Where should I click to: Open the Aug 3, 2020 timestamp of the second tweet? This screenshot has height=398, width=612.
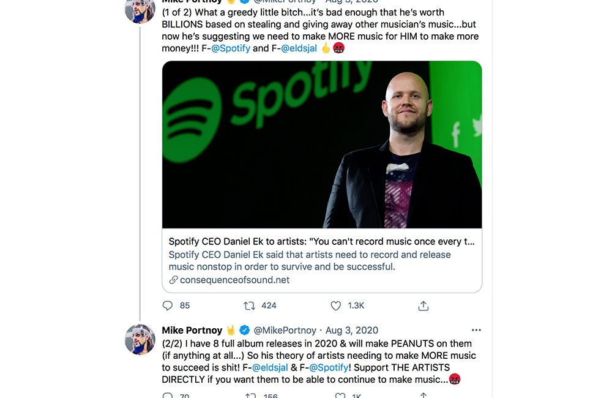(352, 330)
